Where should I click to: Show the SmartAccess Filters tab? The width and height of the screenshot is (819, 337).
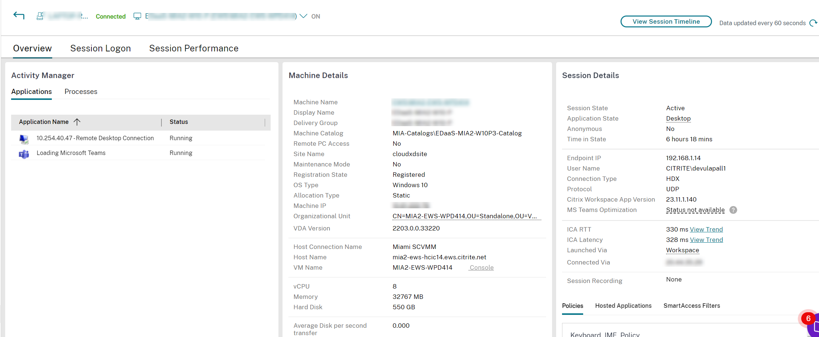692,306
